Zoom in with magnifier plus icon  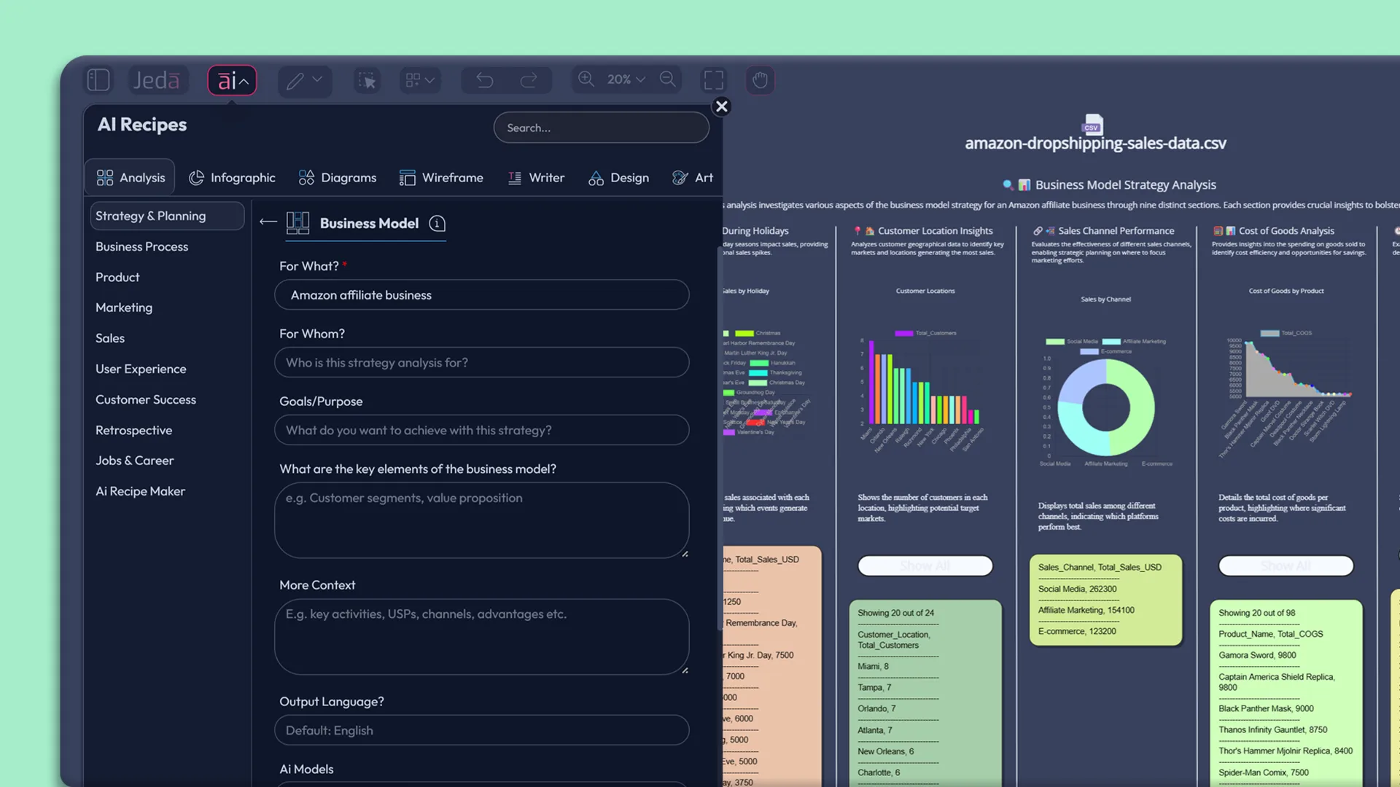[586, 79]
